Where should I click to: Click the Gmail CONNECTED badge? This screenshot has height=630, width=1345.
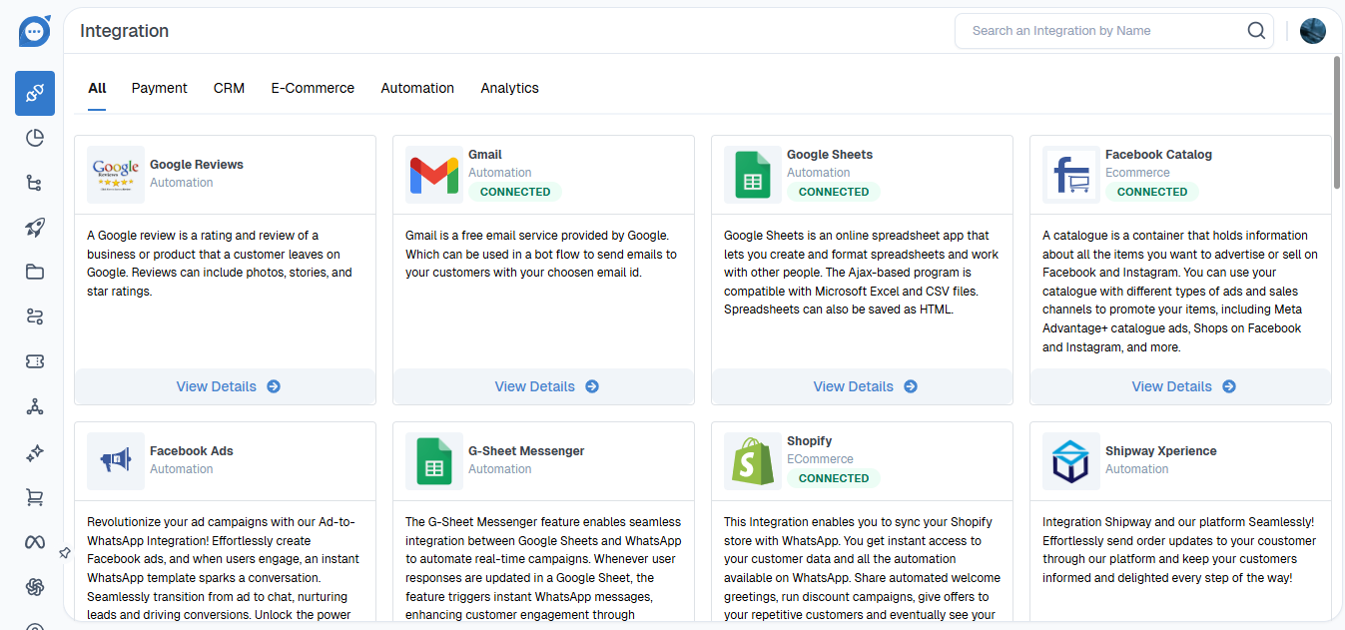(x=515, y=192)
